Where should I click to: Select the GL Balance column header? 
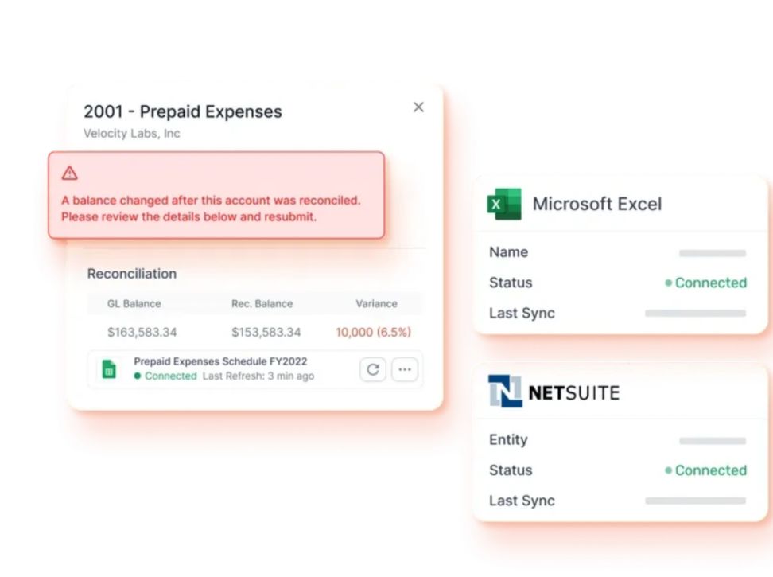pyautogui.click(x=134, y=303)
